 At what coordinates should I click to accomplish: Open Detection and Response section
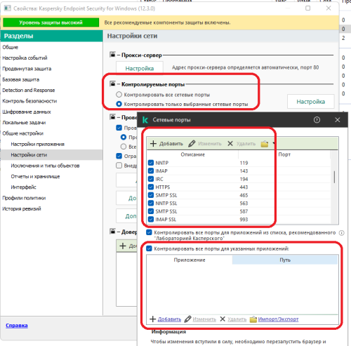pos(29,91)
